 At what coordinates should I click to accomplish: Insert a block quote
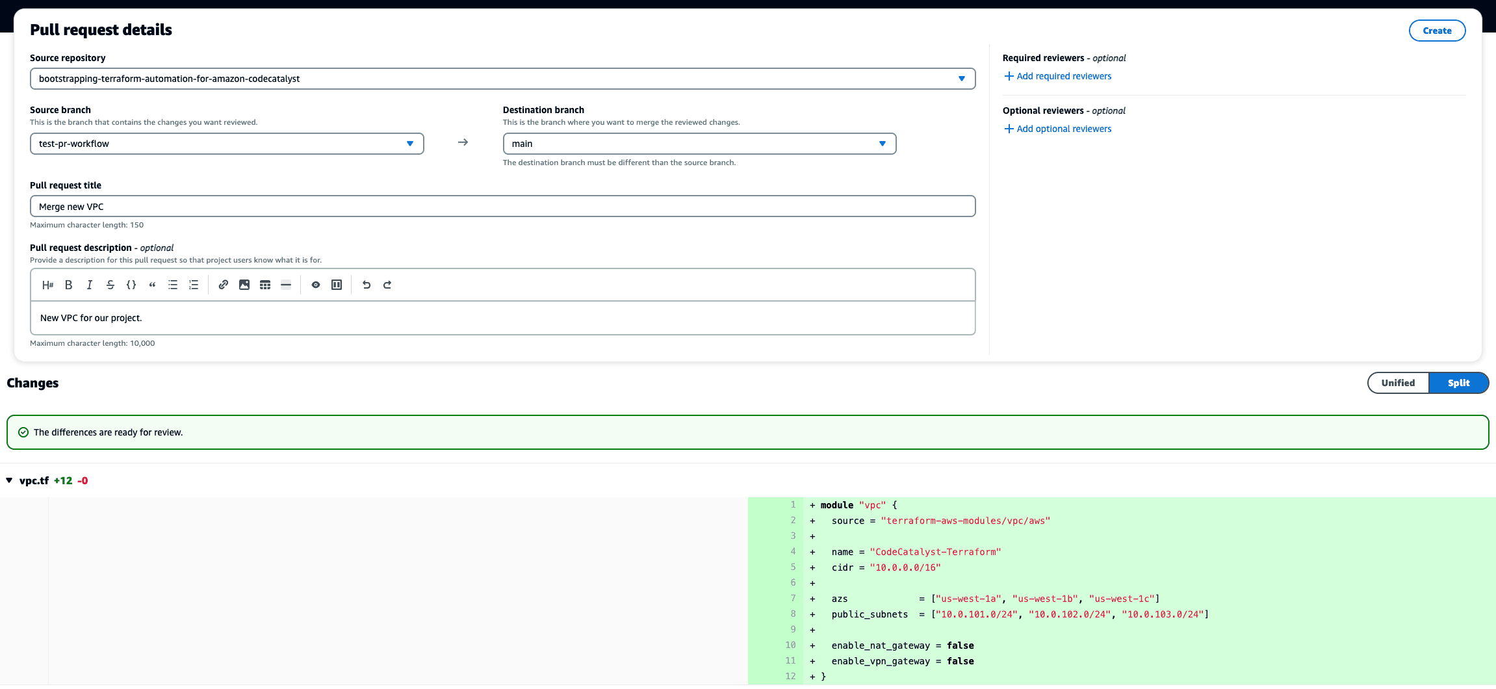tap(152, 285)
